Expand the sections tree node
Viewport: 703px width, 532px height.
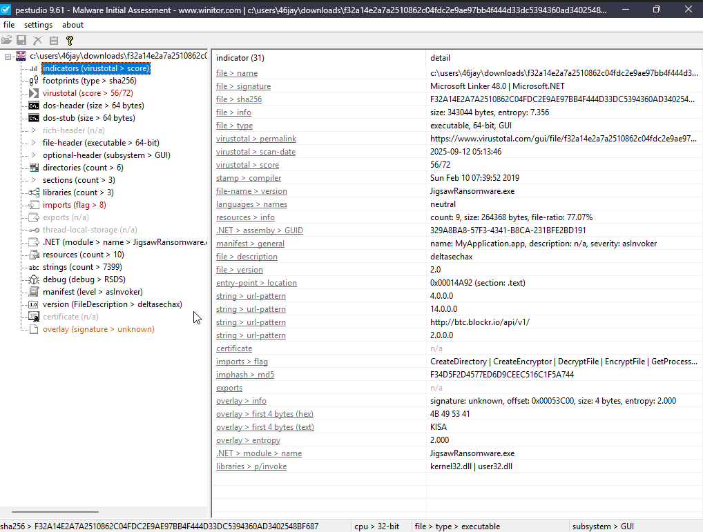pyautogui.click(x=34, y=180)
